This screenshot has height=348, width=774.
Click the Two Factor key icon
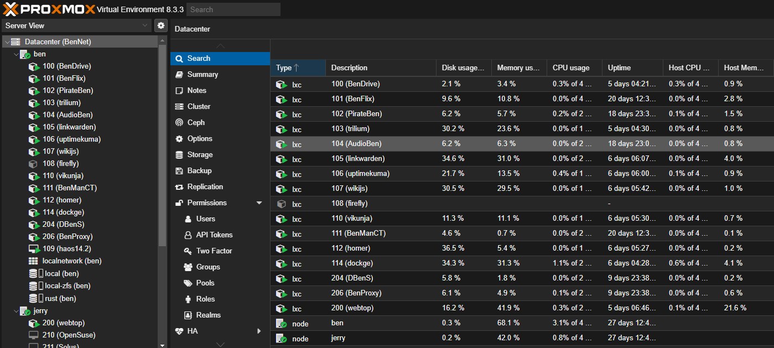188,251
